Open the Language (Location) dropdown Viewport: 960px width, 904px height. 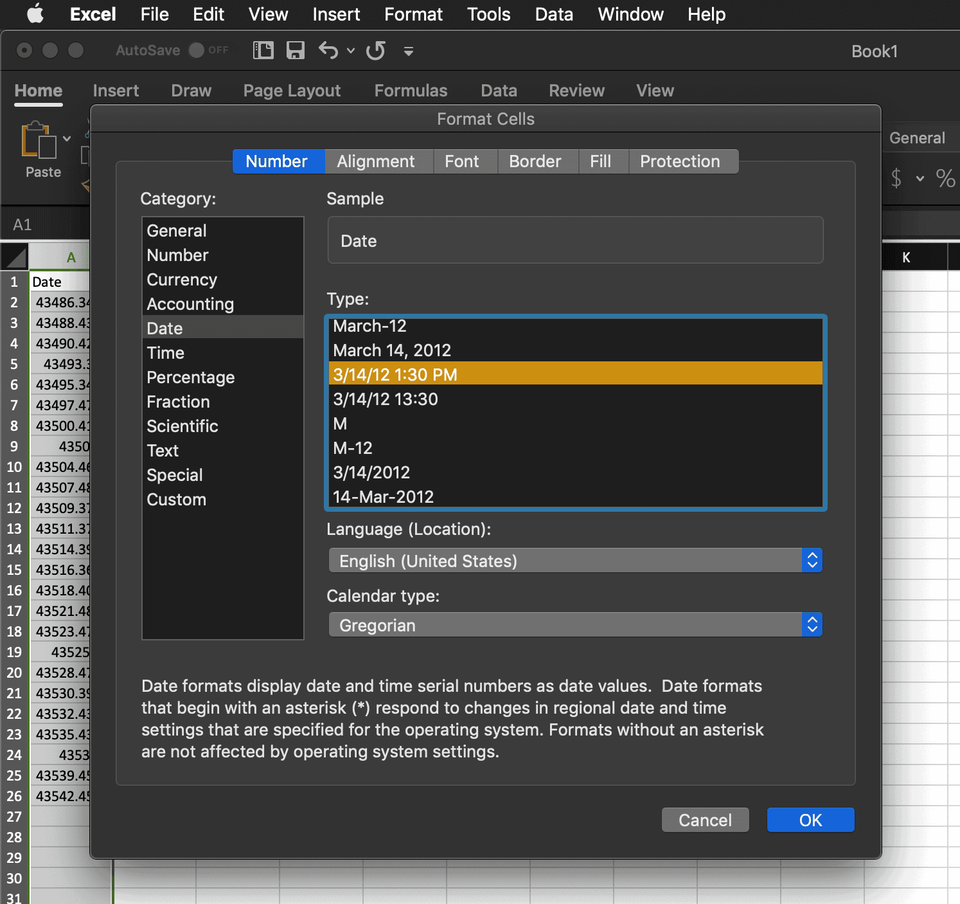pyautogui.click(x=575, y=561)
